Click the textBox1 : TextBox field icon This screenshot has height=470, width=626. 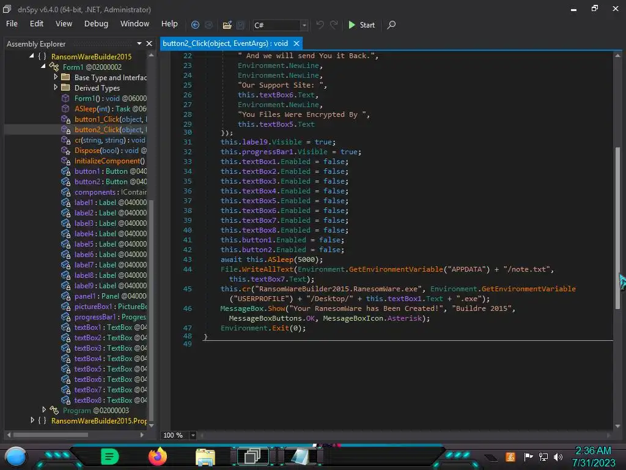66,327
